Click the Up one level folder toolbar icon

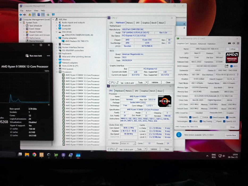[30, 15]
